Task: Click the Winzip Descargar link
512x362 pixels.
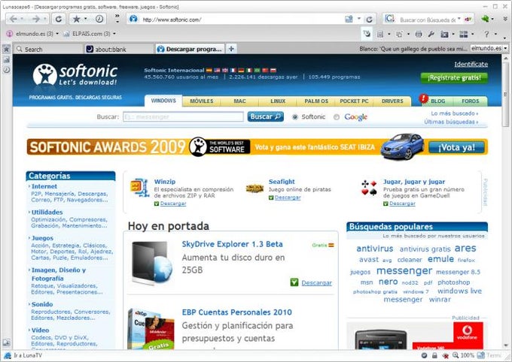Action: (173, 204)
